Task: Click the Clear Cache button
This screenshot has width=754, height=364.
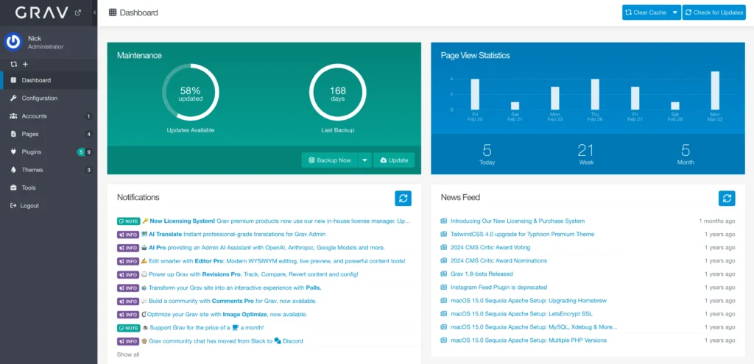Action: [x=645, y=13]
